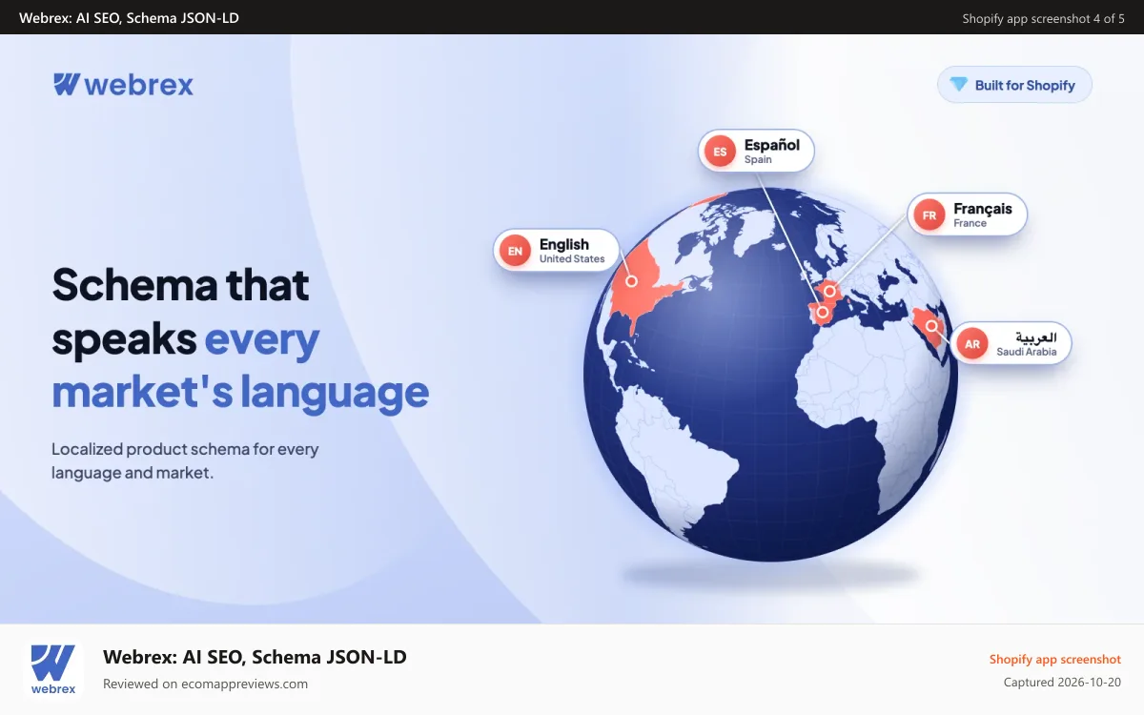Click the Built for Shopify badge
Viewport: 1144px width, 715px height.
pos(1014,85)
